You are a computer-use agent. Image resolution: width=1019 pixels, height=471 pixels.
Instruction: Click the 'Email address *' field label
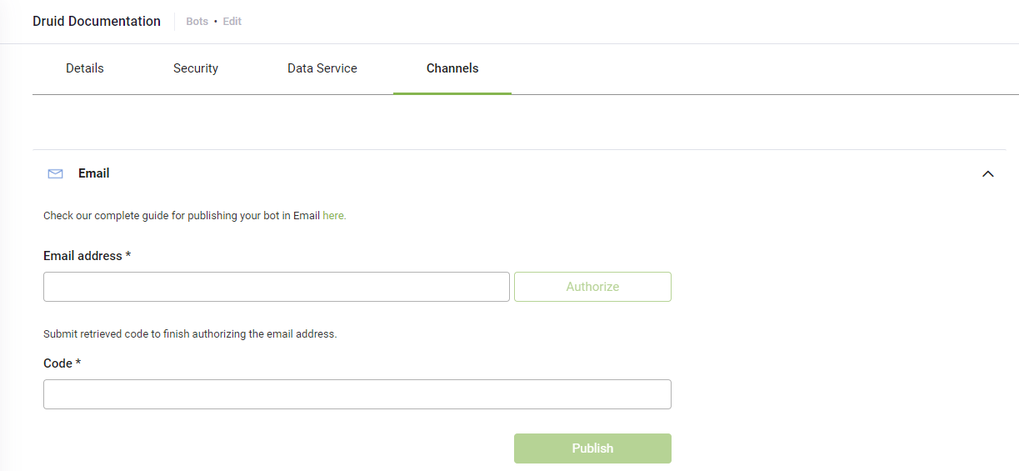point(87,256)
